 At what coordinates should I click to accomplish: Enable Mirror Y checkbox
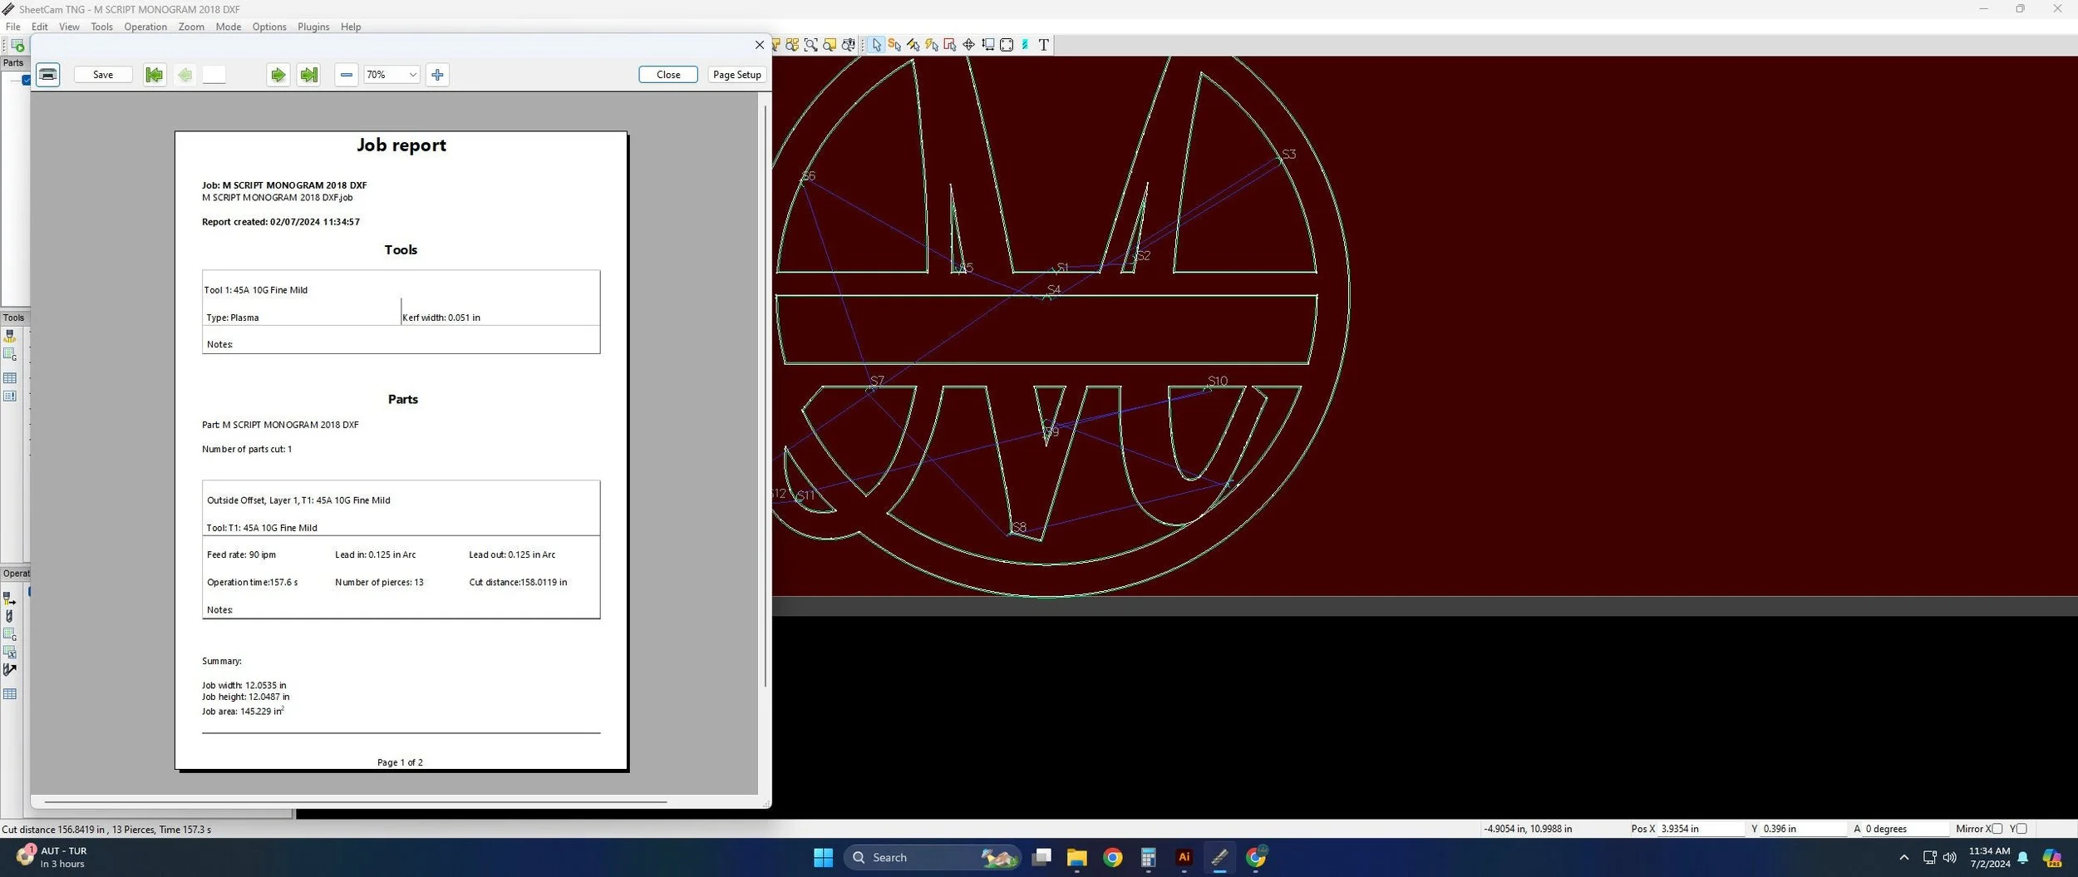tap(2021, 829)
